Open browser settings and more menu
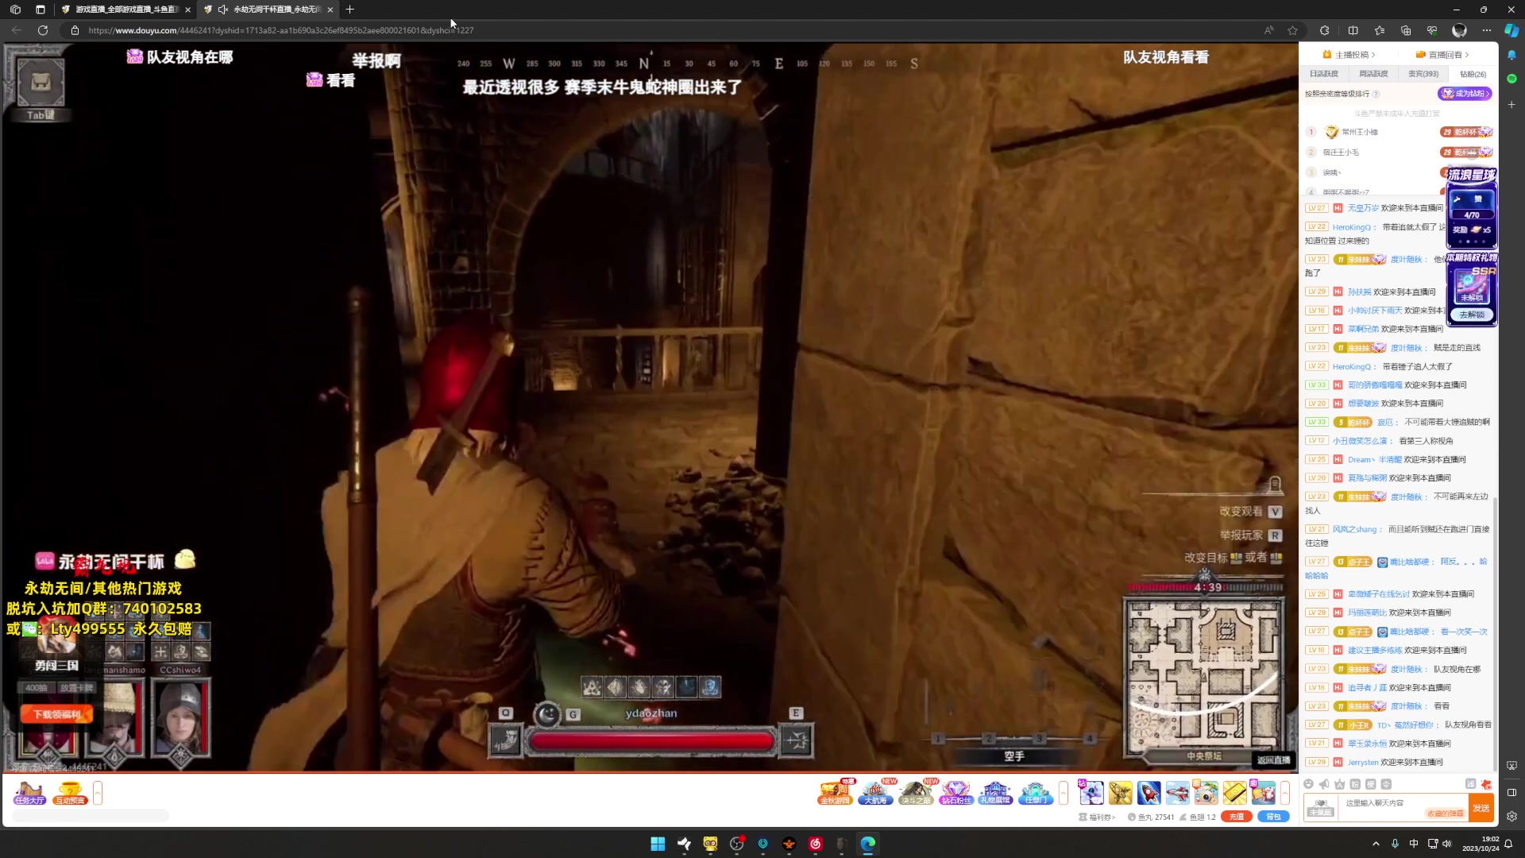Image resolution: width=1525 pixels, height=858 pixels. tap(1486, 30)
